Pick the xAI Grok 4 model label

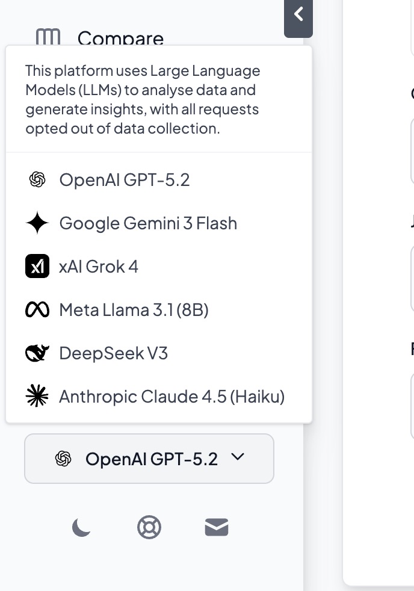(99, 267)
